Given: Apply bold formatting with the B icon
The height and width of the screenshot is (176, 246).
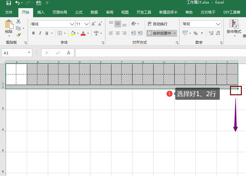Looking at the screenshot, I should (33, 33).
